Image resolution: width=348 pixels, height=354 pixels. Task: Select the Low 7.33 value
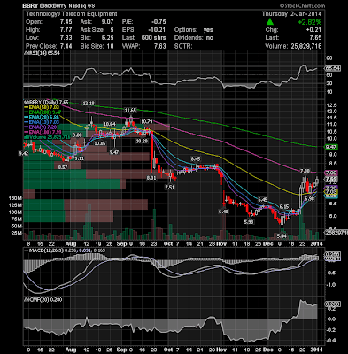click(x=66, y=38)
